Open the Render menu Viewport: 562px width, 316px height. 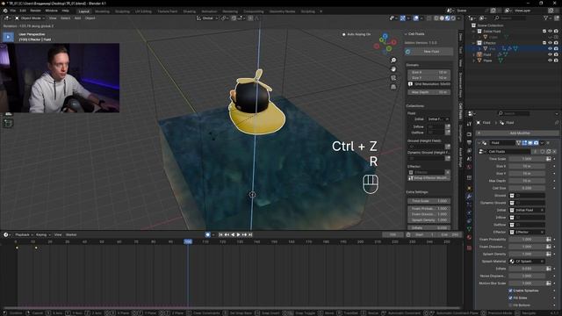point(35,11)
